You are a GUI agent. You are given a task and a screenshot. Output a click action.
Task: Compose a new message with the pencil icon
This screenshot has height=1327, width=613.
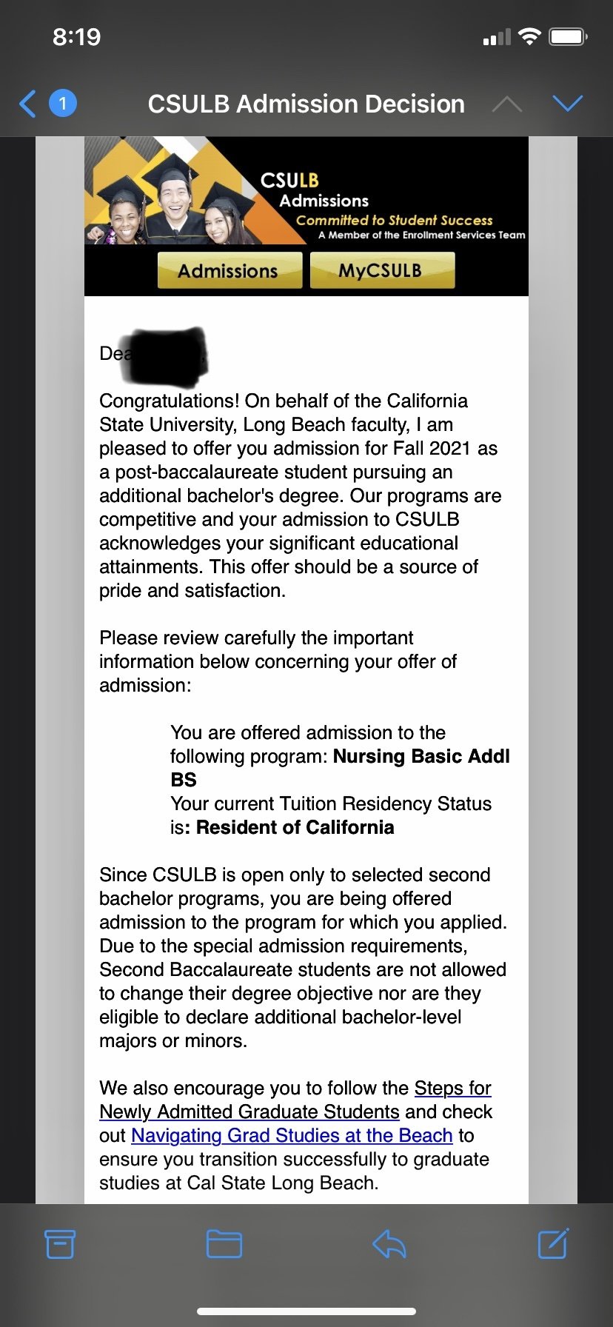(553, 1243)
